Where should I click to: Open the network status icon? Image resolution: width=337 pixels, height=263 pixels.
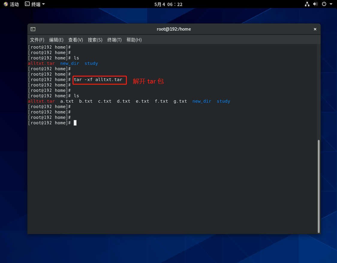point(307,4)
